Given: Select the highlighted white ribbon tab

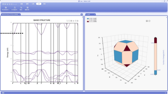Looking at the screenshot, I should pos(39,4).
